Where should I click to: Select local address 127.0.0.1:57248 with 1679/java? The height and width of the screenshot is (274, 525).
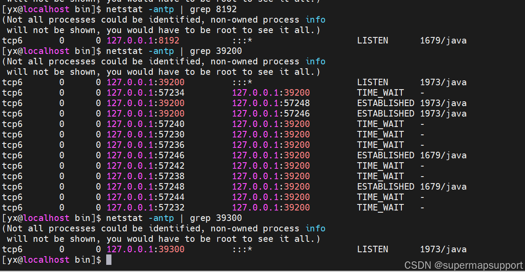pyautogui.click(x=145, y=187)
